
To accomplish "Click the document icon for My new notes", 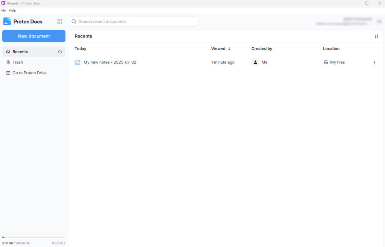I will pos(77,62).
